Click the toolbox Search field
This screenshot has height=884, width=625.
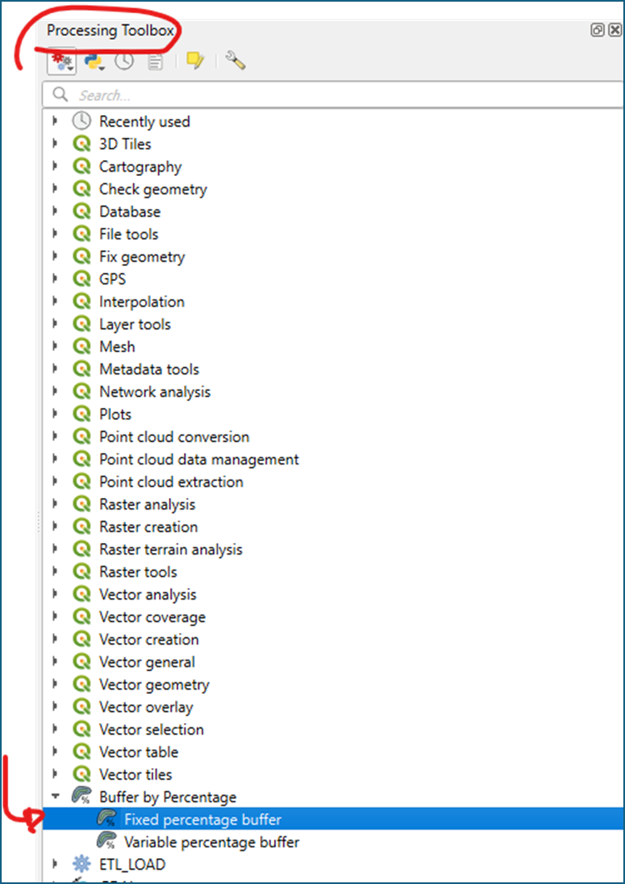pyautogui.click(x=333, y=95)
